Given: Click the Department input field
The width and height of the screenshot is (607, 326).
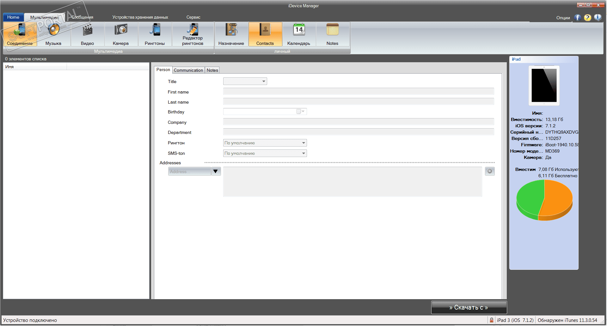Looking at the screenshot, I should point(359,132).
